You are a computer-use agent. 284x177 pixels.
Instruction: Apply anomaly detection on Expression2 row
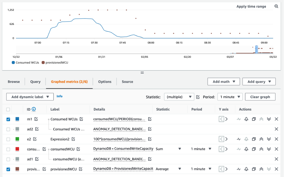(x=239, y=139)
